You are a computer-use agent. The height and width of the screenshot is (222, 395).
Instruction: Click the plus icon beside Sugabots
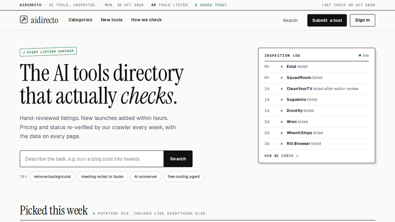281,99
